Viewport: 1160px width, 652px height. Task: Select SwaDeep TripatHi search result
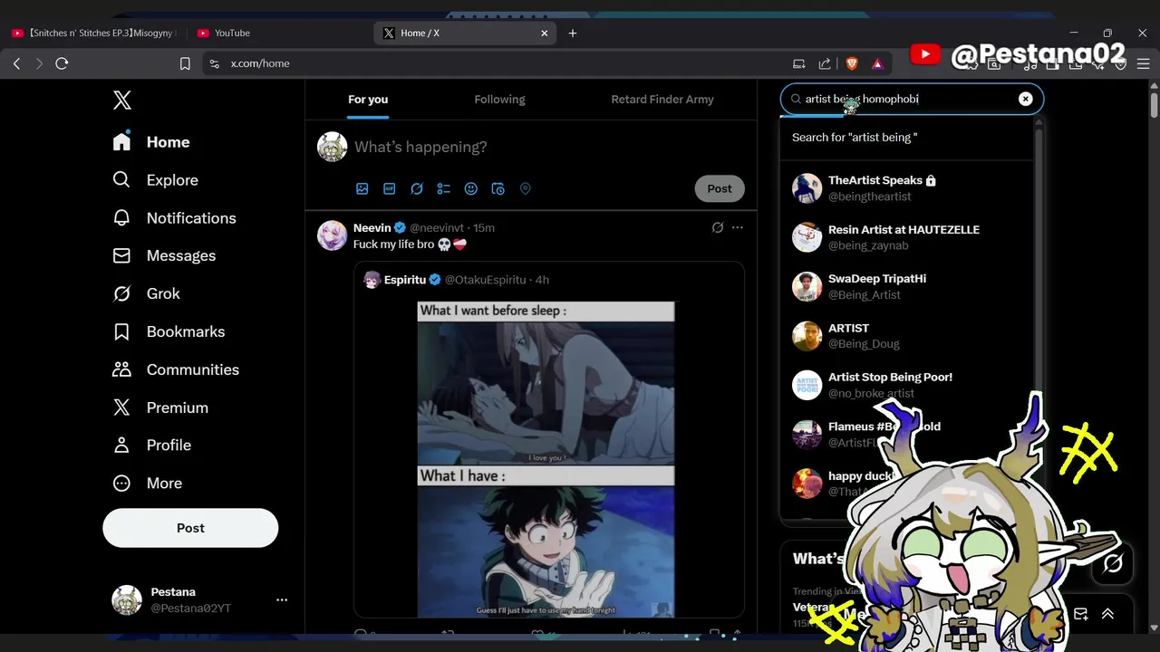(906, 286)
